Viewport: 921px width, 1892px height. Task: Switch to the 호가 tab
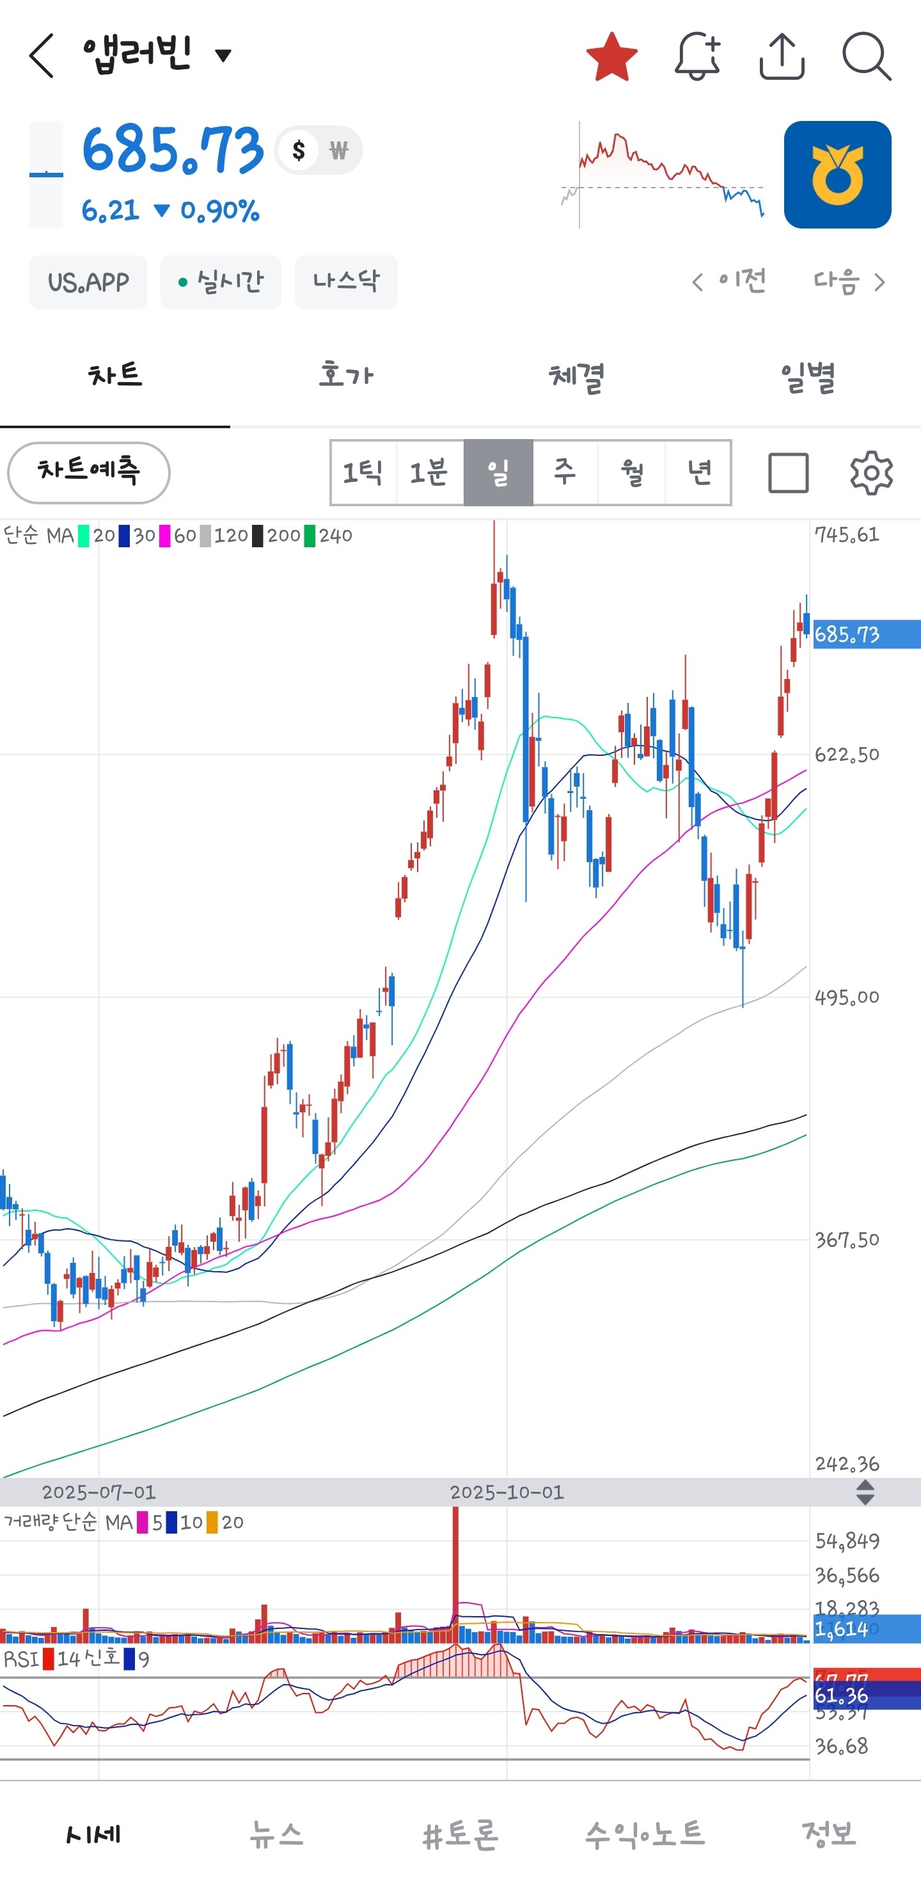coord(345,376)
